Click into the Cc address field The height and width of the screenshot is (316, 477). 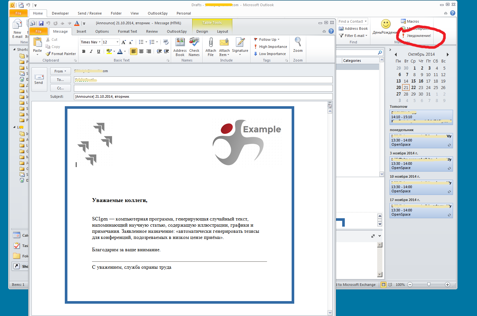pyautogui.click(x=203, y=88)
